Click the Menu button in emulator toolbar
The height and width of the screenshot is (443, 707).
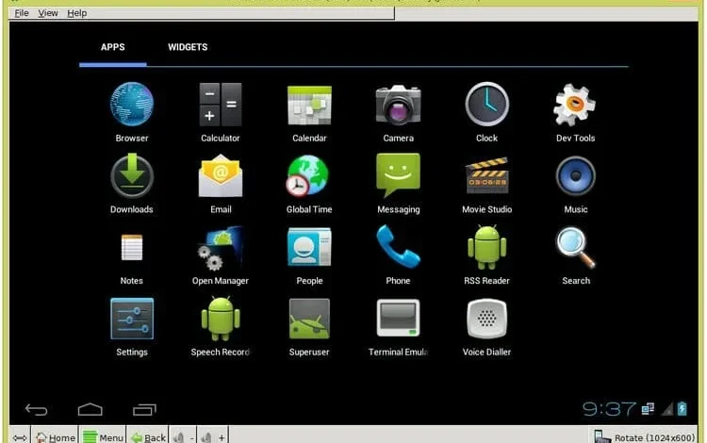[103, 436]
